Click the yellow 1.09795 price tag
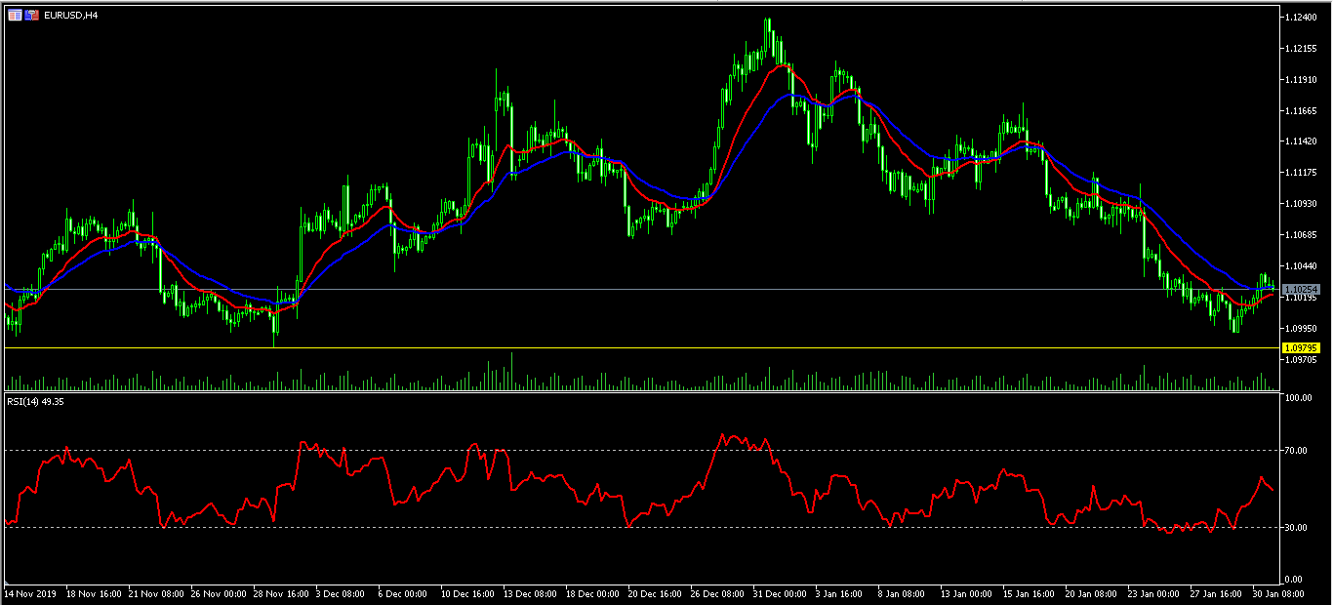 tap(1302, 347)
